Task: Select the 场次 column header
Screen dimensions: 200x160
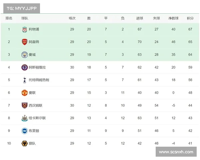Action: [x=72, y=18]
